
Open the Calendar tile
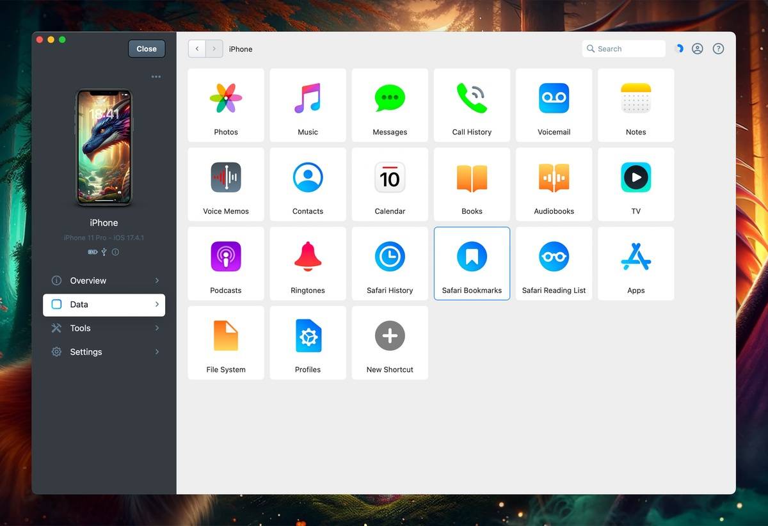(390, 184)
